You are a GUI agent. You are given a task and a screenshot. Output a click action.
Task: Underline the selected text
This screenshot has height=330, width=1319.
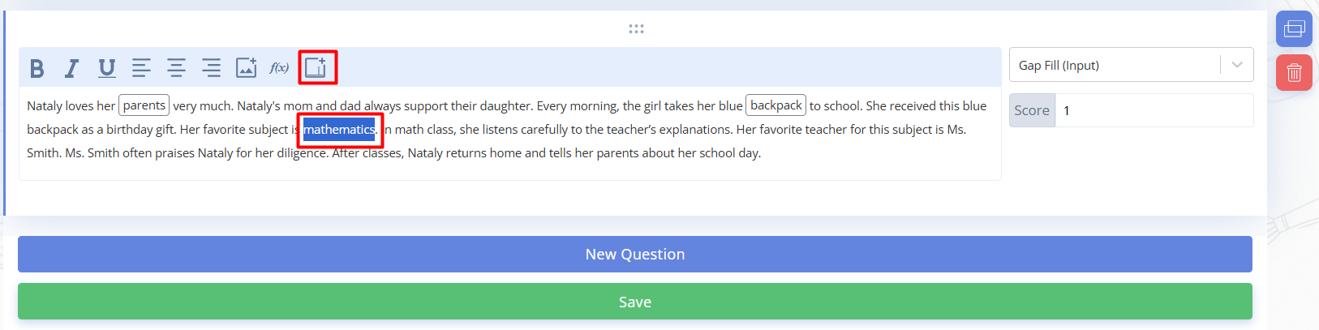click(x=106, y=68)
